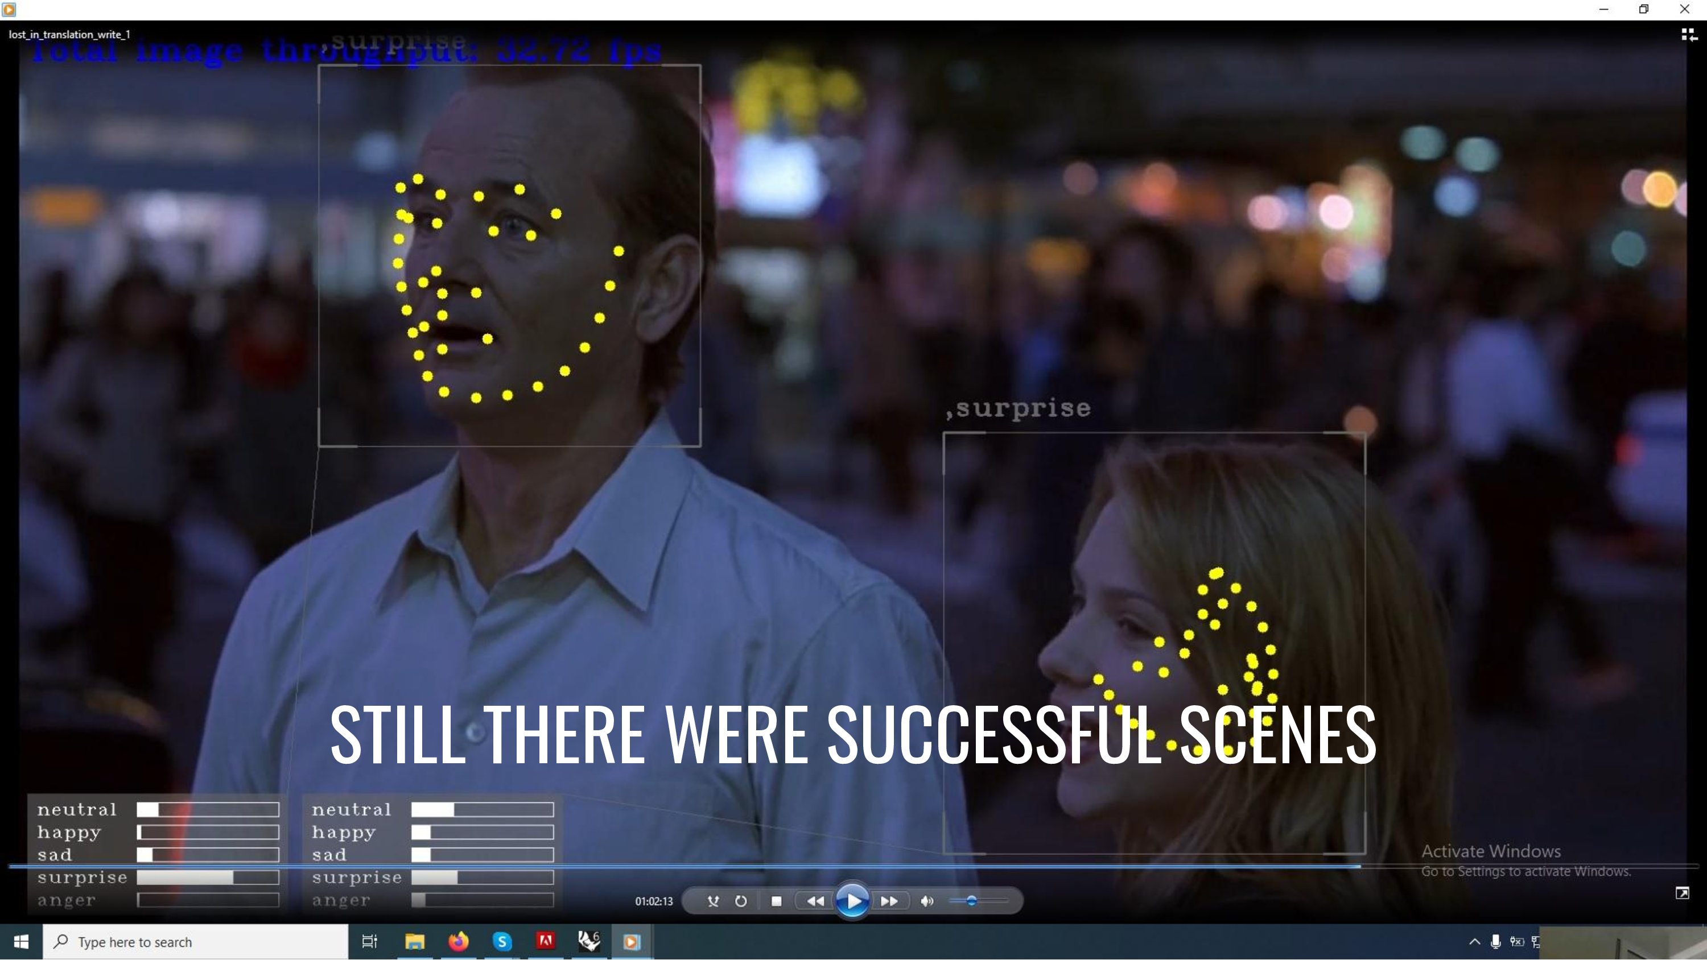Open File Explorer from taskbar
Image resolution: width=1707 pixels, height=960 pixels.
(415, 941)
